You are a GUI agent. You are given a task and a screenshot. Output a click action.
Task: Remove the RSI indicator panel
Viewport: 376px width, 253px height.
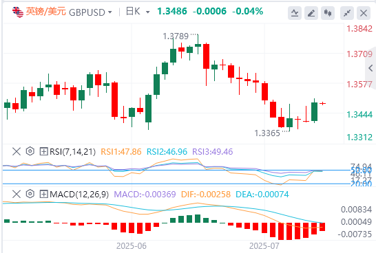point(17,151)
